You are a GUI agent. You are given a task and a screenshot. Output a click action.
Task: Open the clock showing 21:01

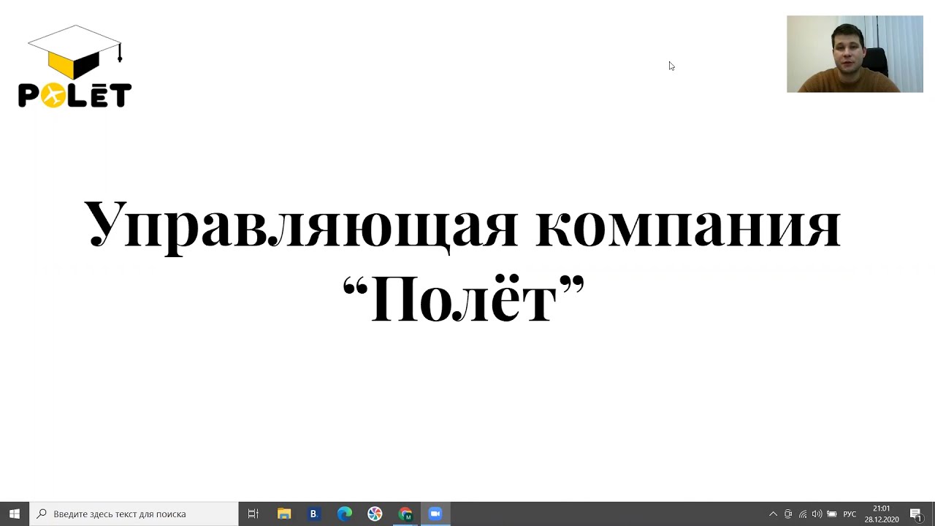[x=882, y=514]
